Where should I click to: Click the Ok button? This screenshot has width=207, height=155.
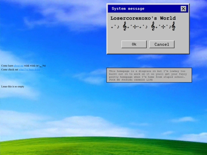coord(134,44)
